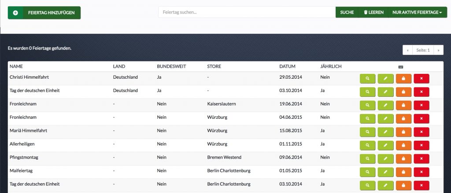The width and height of the screenshot is (451, 193).
Task: Click the small icon in actions column header
Action: pyautogui.click(x=401, y=67)
